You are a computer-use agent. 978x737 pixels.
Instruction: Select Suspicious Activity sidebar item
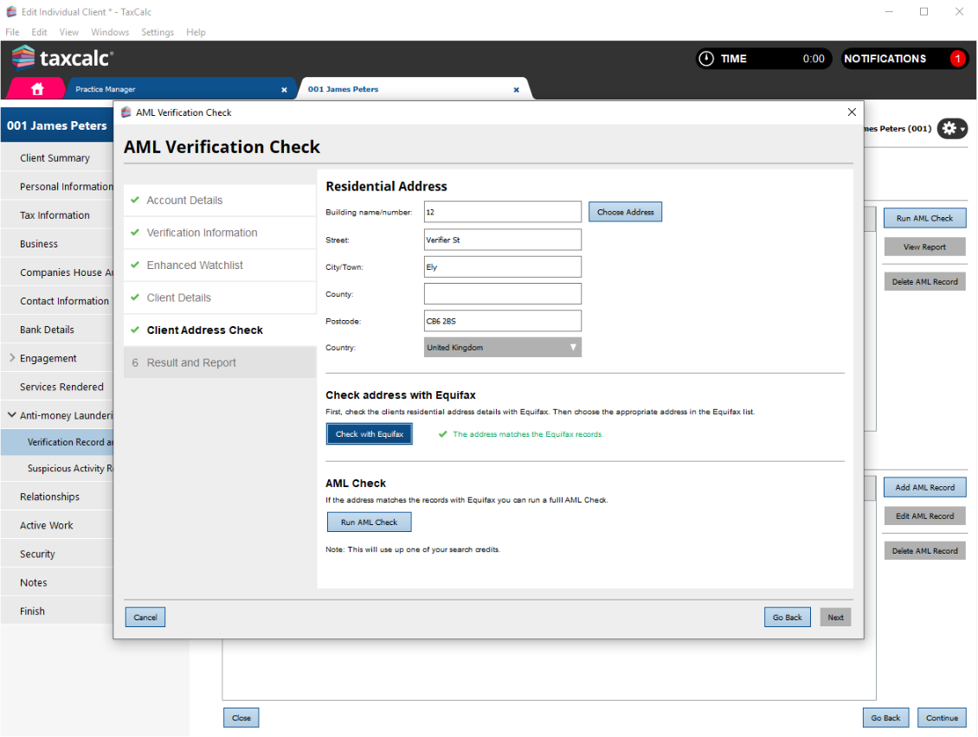tap(57, 468)
